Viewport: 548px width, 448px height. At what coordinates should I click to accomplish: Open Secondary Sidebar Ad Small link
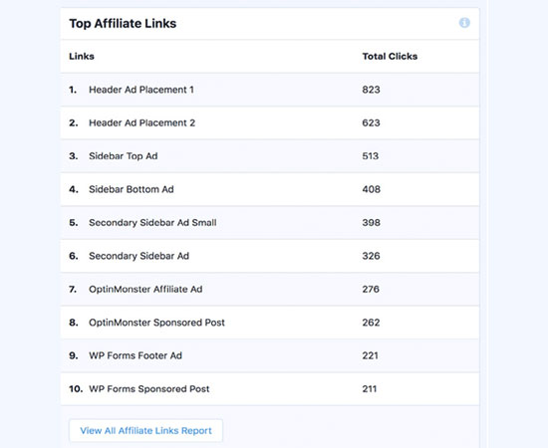click(x=152, y=223)
